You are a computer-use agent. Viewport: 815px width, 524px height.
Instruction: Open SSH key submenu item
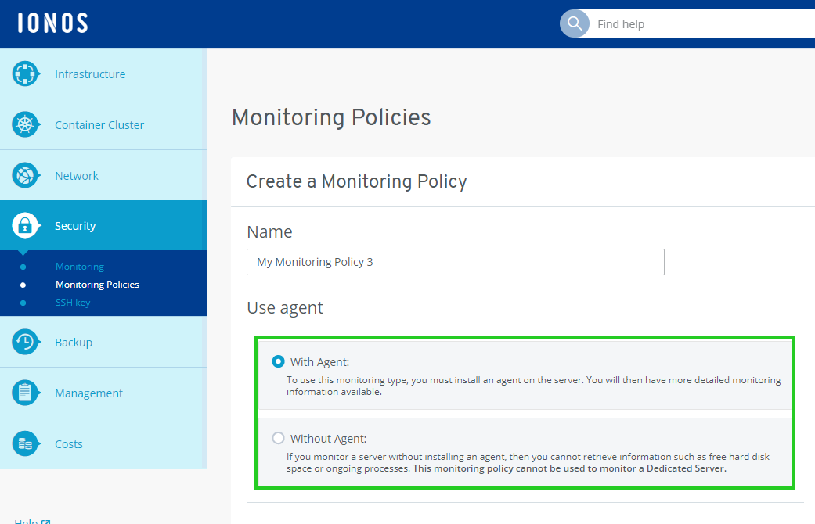(73, 303)
